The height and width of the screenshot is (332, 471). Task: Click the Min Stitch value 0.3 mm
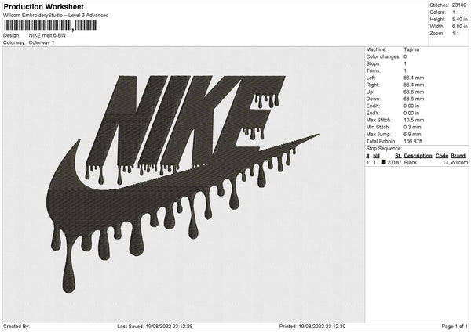coord(412,127)
